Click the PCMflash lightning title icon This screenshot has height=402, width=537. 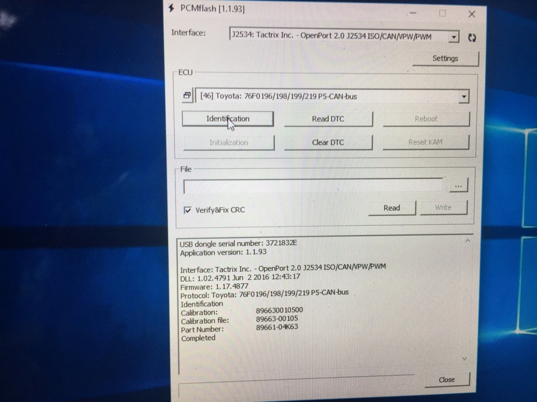tap(171, 8)
